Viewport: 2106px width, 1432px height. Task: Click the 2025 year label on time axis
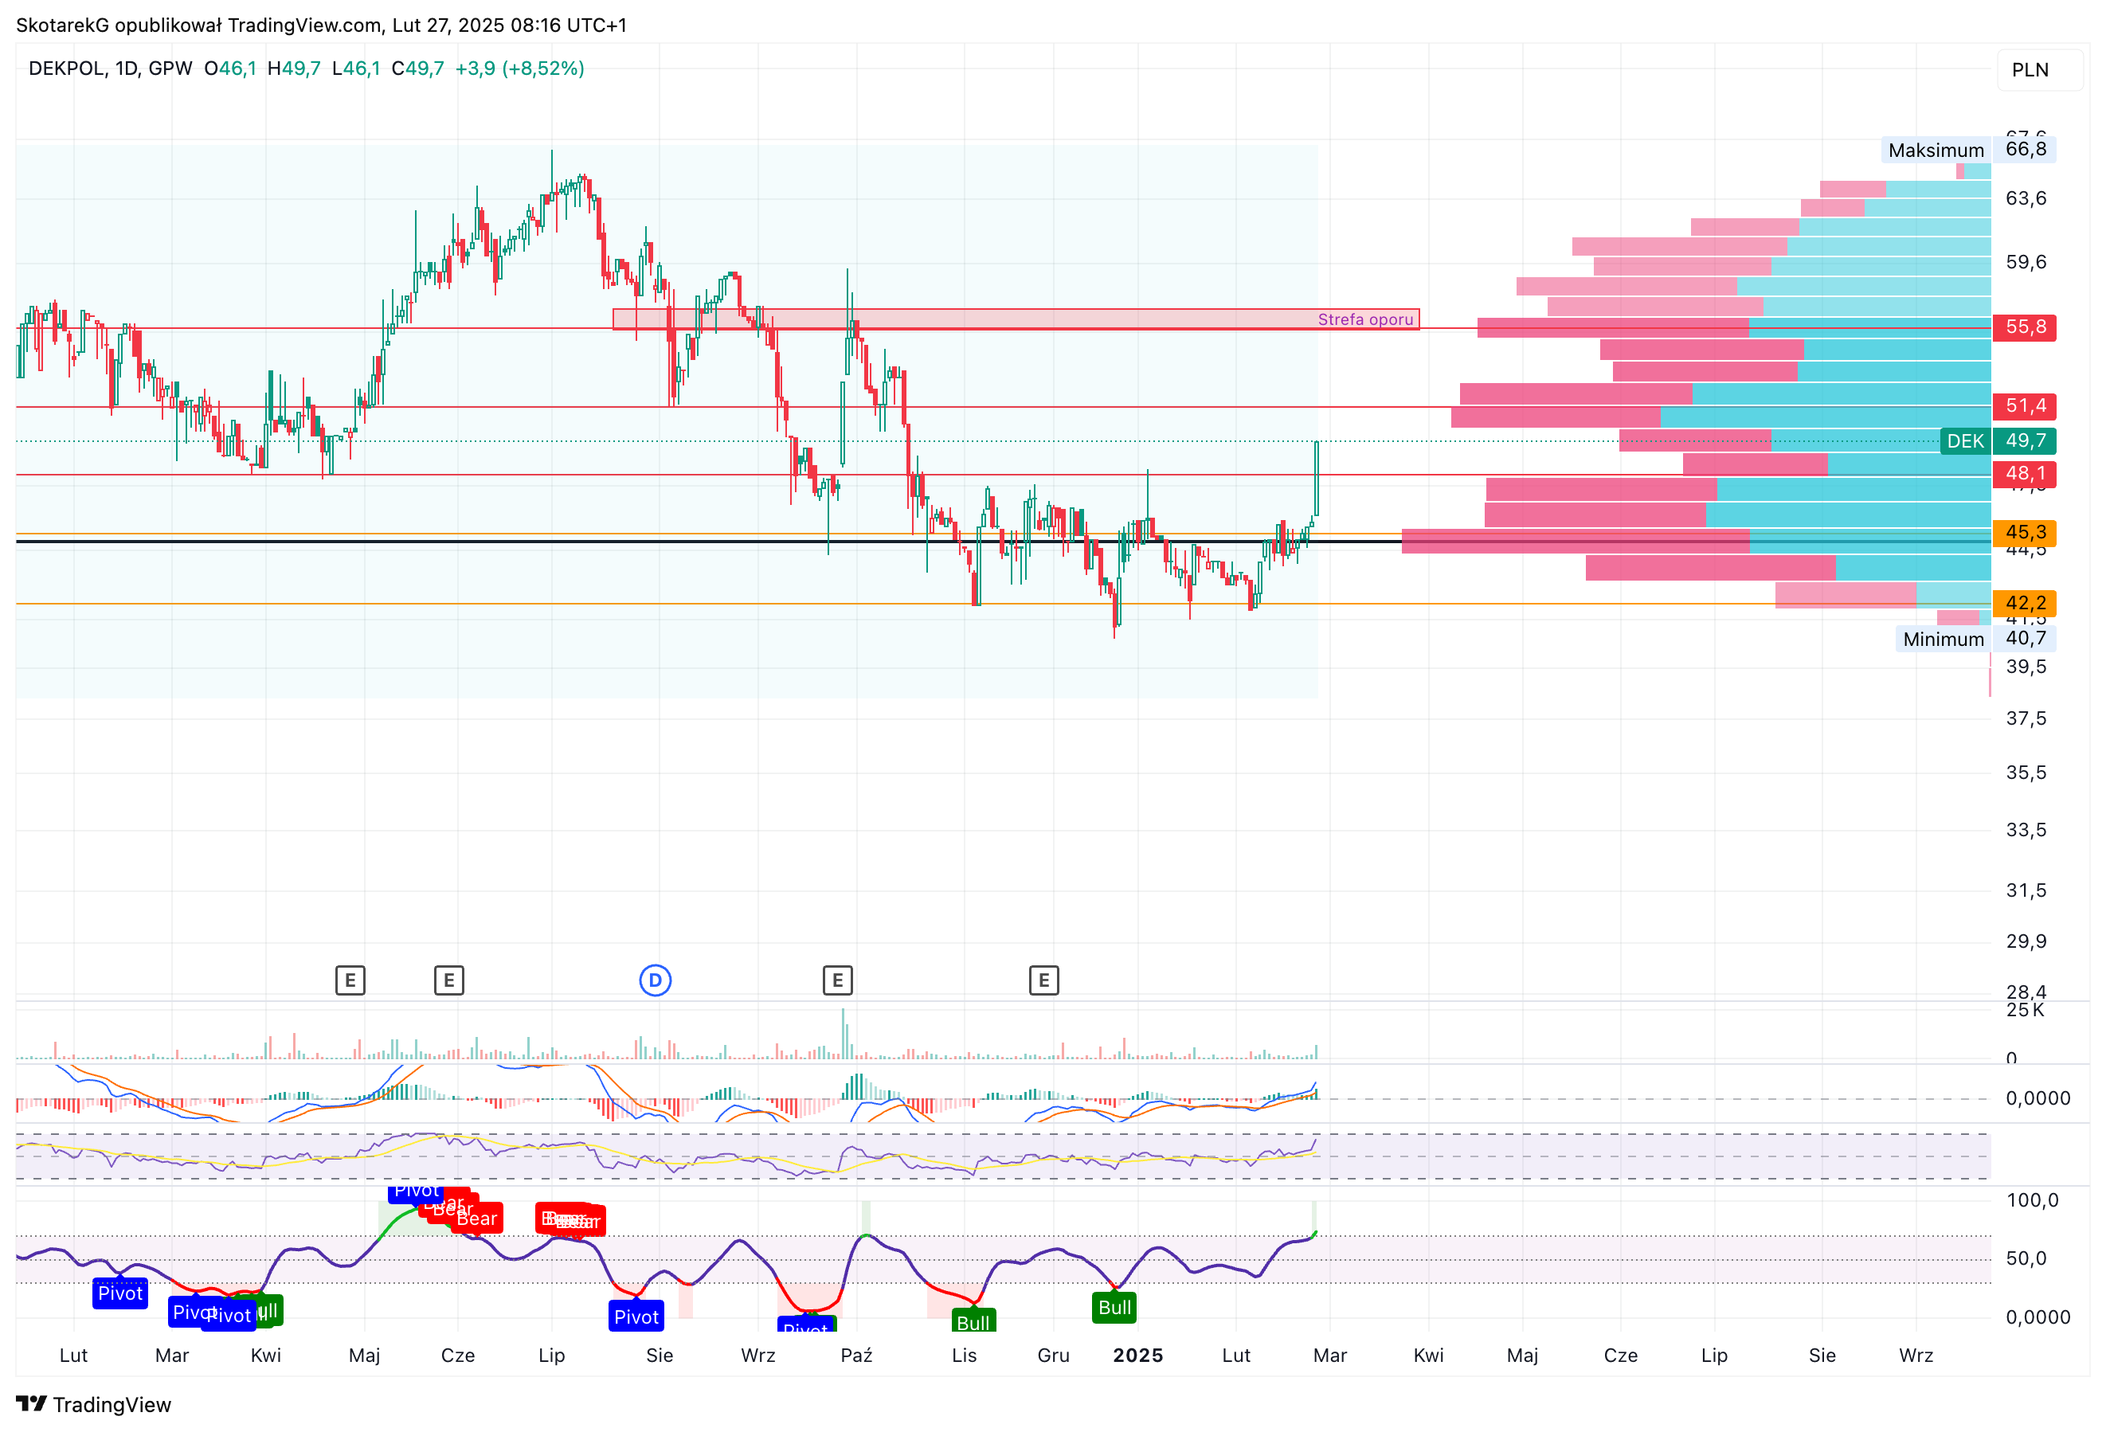pos(1138,1356)
